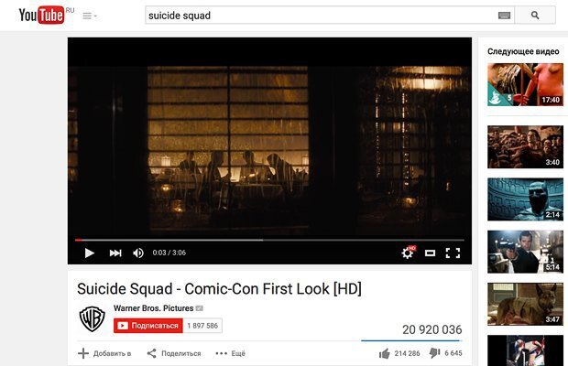Open the Warner Bros. Pictures channel link

pyautogui.click(x=154, y=308)
